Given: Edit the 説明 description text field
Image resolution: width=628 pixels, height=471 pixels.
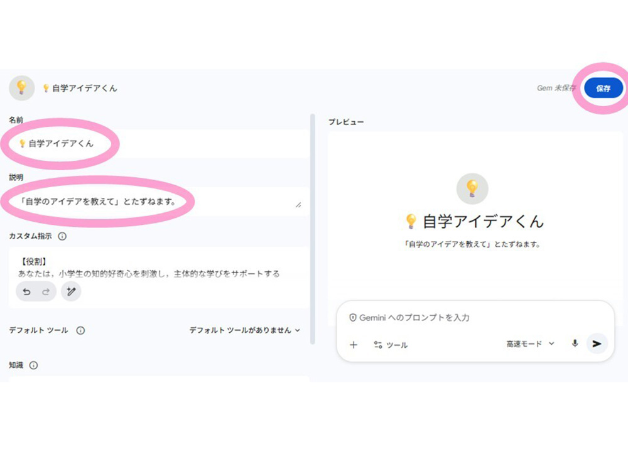Looking at the screenshot, I should (159, 202).
